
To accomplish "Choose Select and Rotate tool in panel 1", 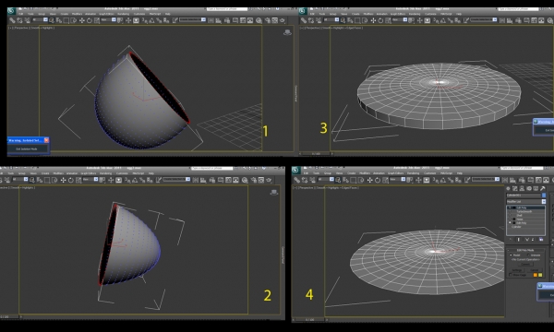I will [x=90, y=20].
